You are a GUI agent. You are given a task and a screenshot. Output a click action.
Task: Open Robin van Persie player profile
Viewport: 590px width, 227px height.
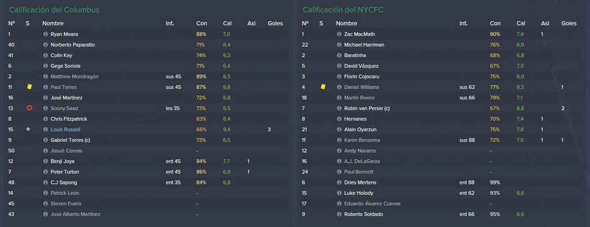tap(367, 108)
